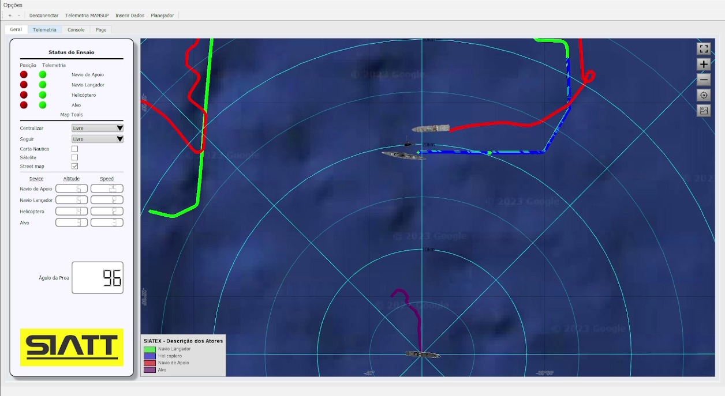725x396 pixels.
Task: Click the minus toolbar button
Action: pos(18,15)
